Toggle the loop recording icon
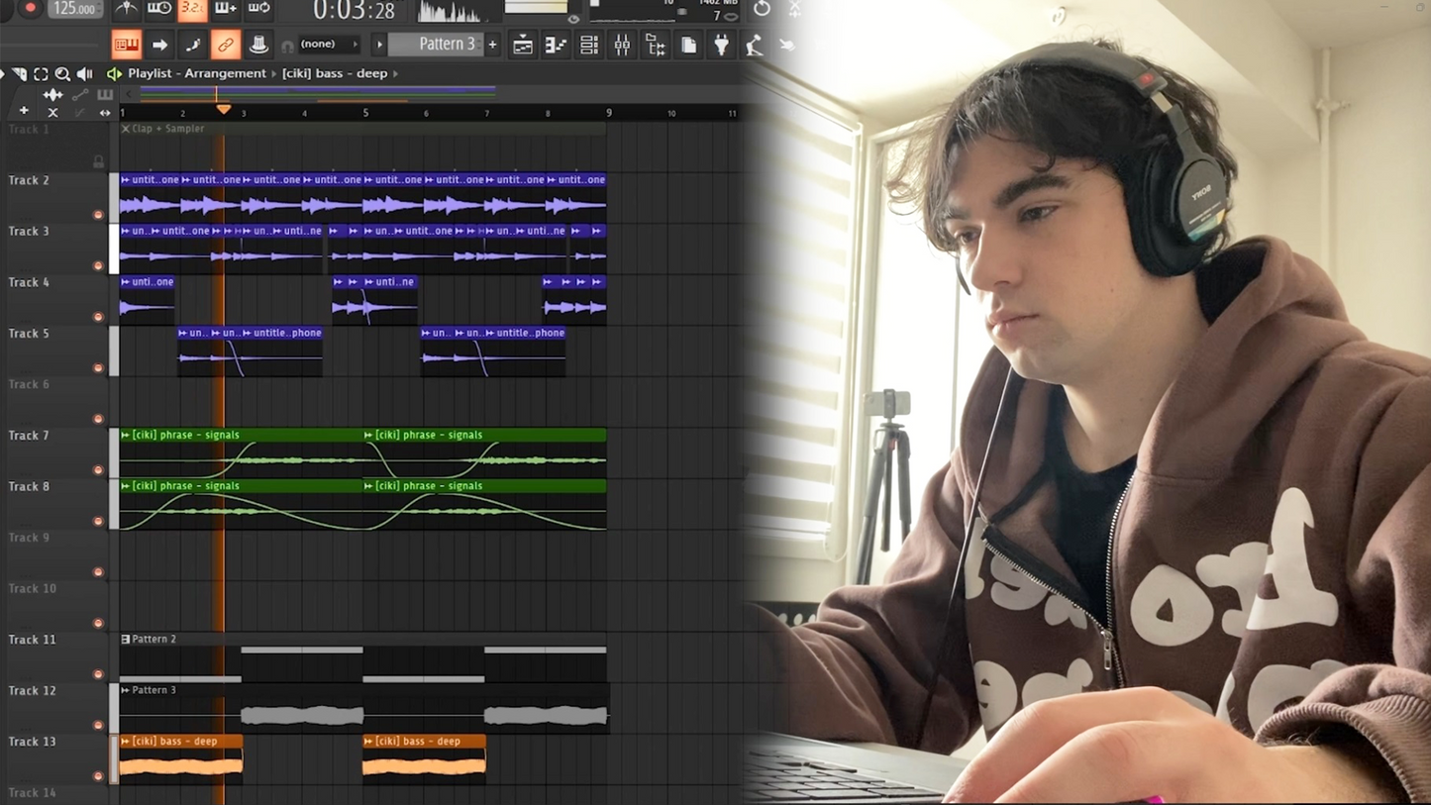 [259, 9]
